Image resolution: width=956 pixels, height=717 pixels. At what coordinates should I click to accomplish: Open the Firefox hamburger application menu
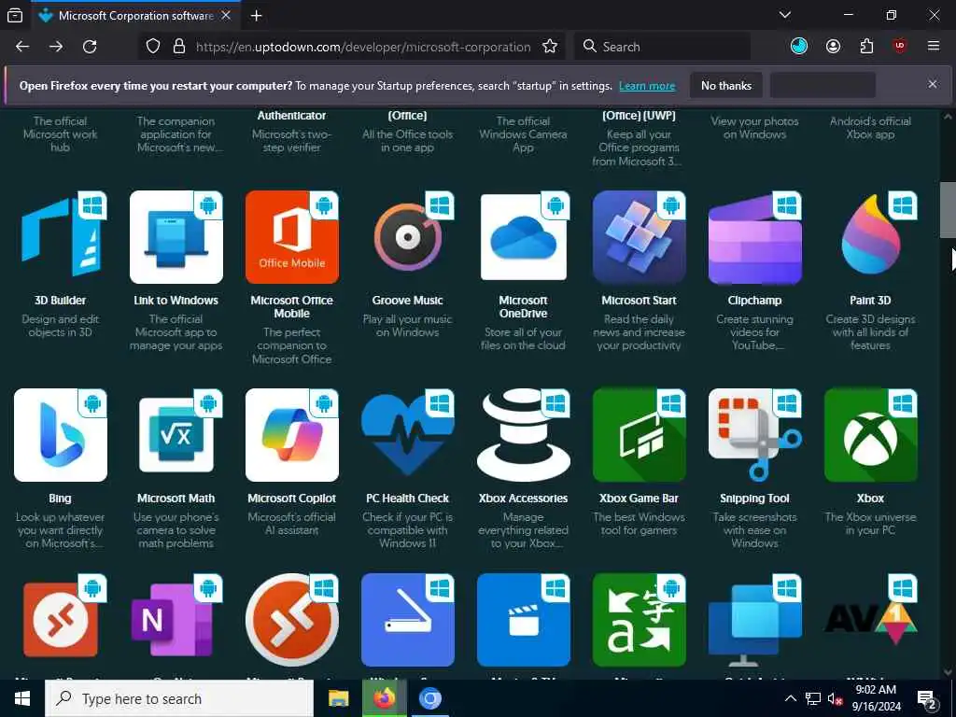(x=934, y=47)
